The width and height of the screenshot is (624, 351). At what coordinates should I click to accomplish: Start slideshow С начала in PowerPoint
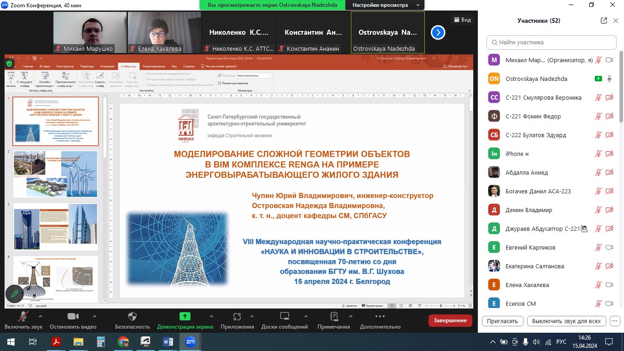(11, 80)
